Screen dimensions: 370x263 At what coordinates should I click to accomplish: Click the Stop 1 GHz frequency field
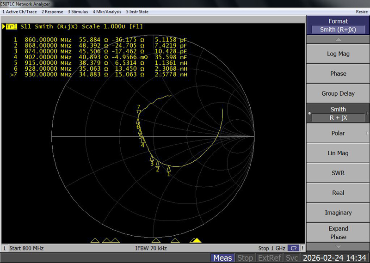tap(271, 248)
